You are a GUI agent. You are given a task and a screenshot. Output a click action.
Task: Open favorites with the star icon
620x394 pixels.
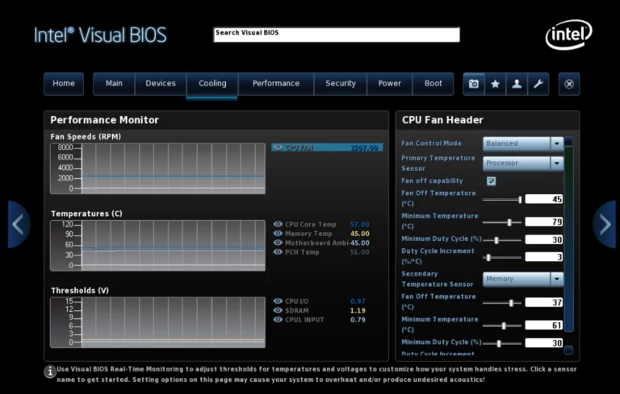tap(495, 84)
